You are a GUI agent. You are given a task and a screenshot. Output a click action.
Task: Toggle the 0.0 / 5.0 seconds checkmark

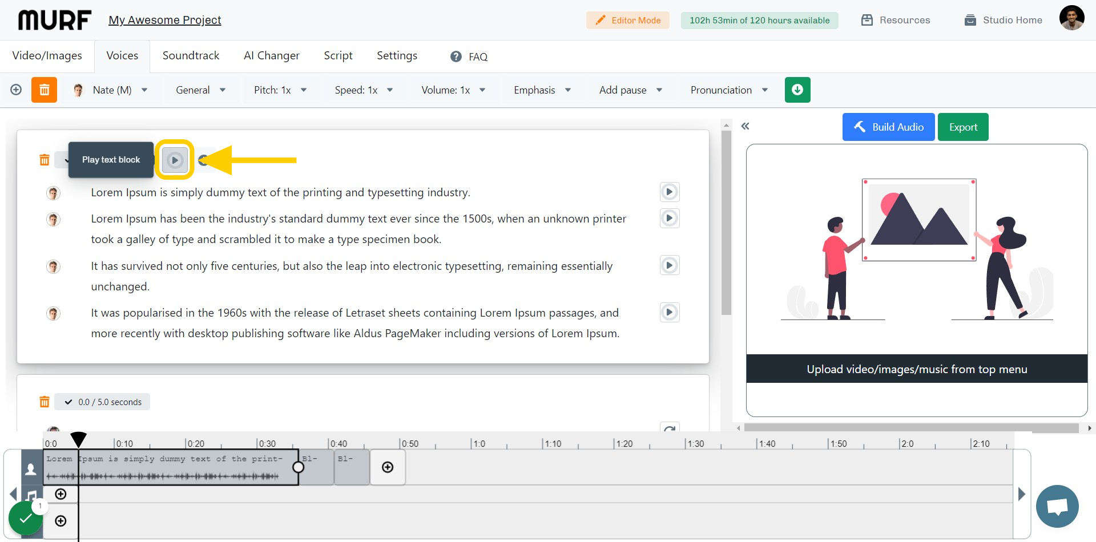[68, 402]
